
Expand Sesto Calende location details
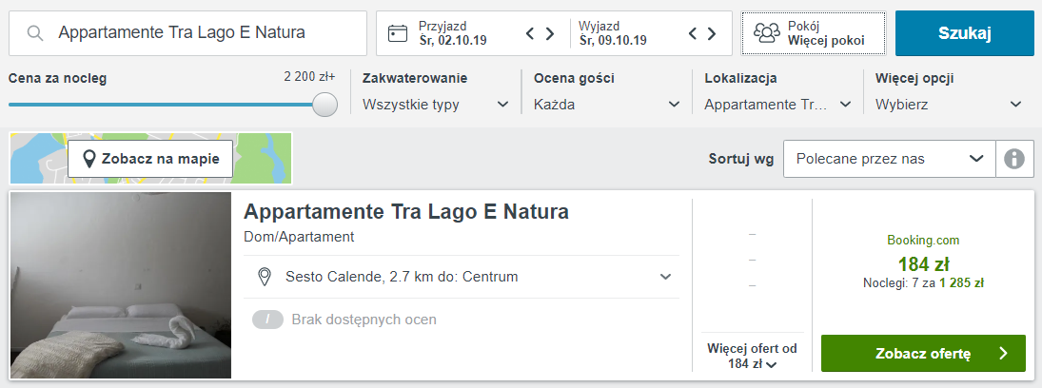(x=666, y=277)
